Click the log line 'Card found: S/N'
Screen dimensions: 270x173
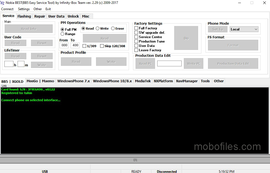point(28,89)
